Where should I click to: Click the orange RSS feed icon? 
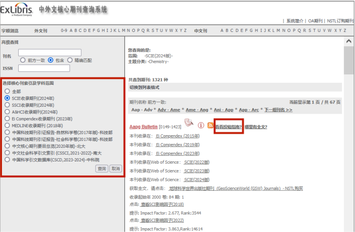(x=210, y=125)
